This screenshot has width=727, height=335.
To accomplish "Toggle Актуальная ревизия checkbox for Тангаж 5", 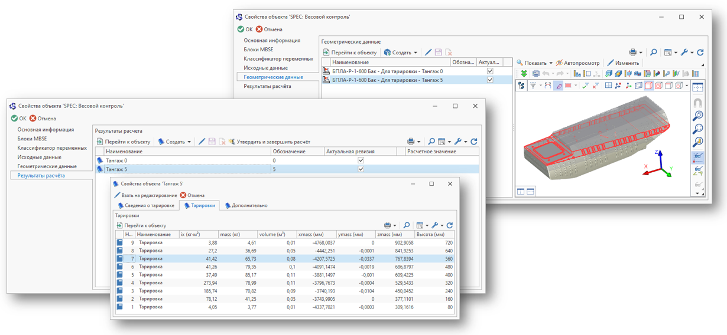I will pos(361,169).
